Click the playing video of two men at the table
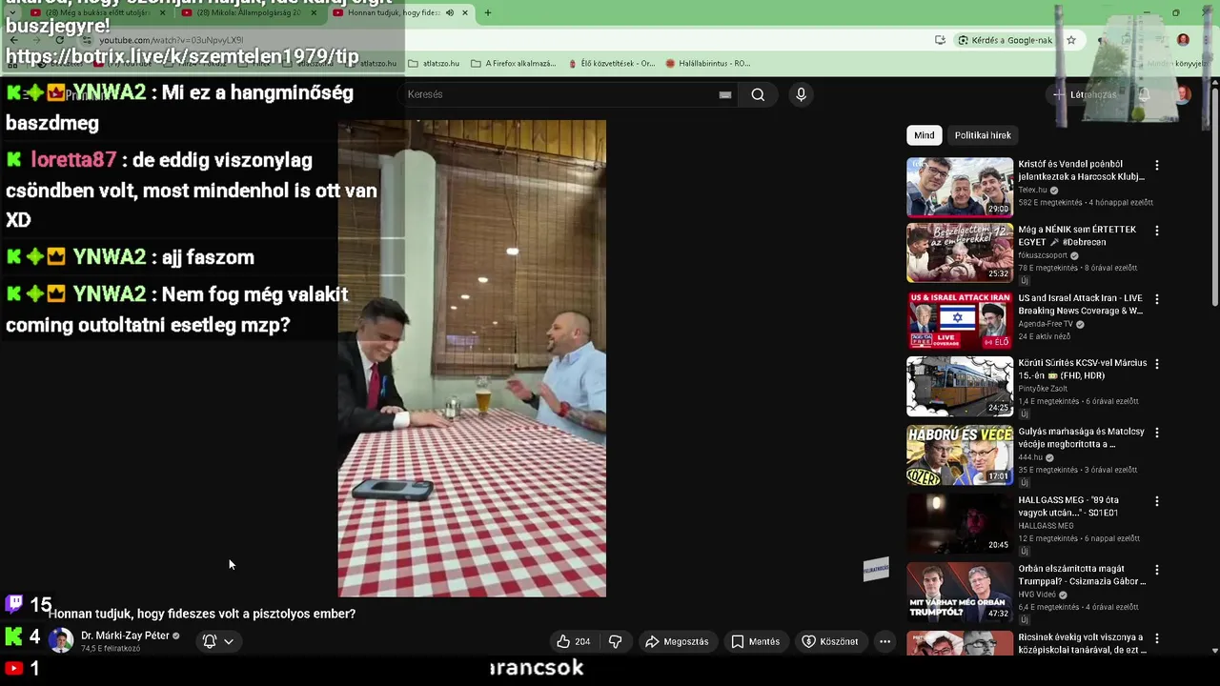 pyautogui.click(x=472, y=358)
